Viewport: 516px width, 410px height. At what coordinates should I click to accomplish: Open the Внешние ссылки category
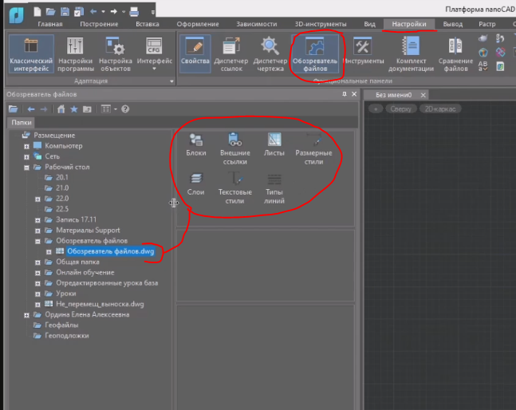pyautogui.click(x=235, y=148)
